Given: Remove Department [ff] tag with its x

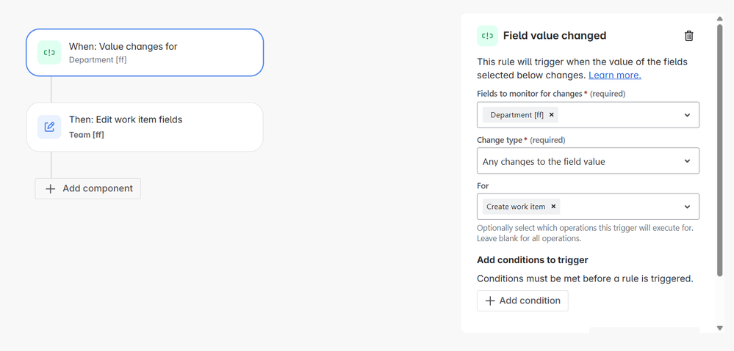Looking at the screenshot, I should pos(552,115).
